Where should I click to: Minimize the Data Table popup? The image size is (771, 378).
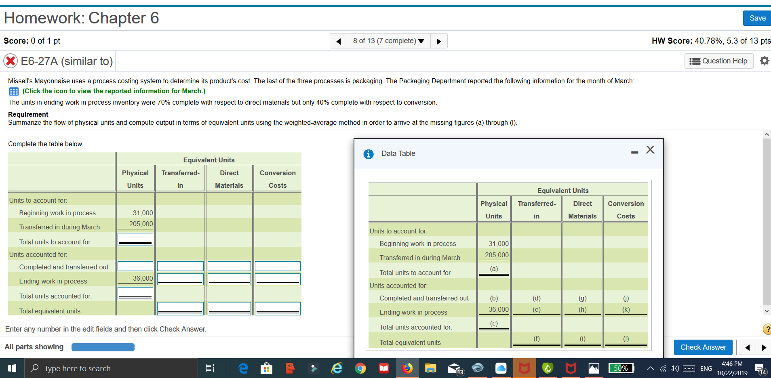point(635,152)
